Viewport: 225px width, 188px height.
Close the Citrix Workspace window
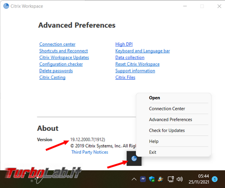[219, 6]
